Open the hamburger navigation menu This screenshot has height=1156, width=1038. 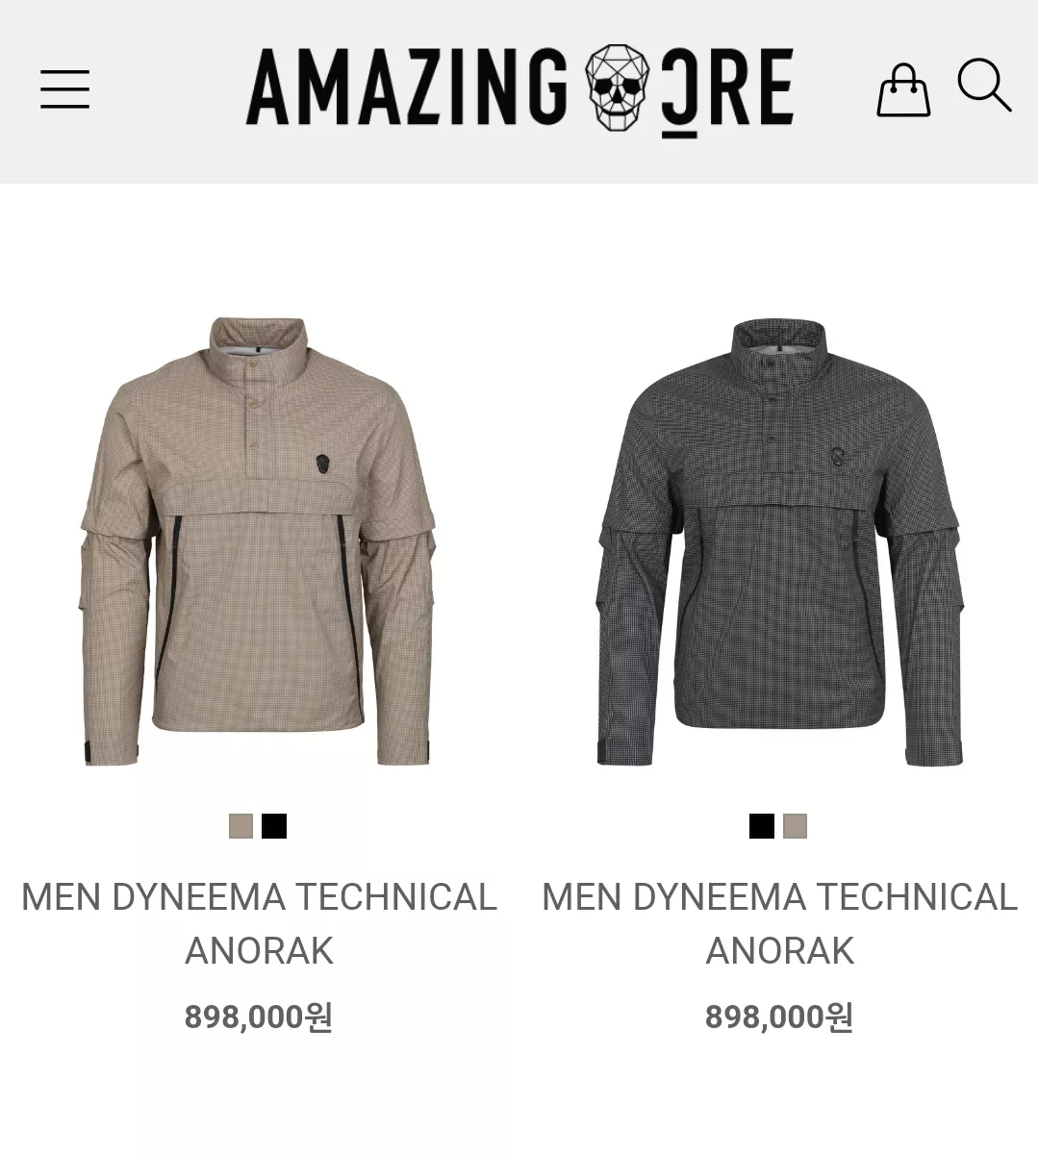64,89
